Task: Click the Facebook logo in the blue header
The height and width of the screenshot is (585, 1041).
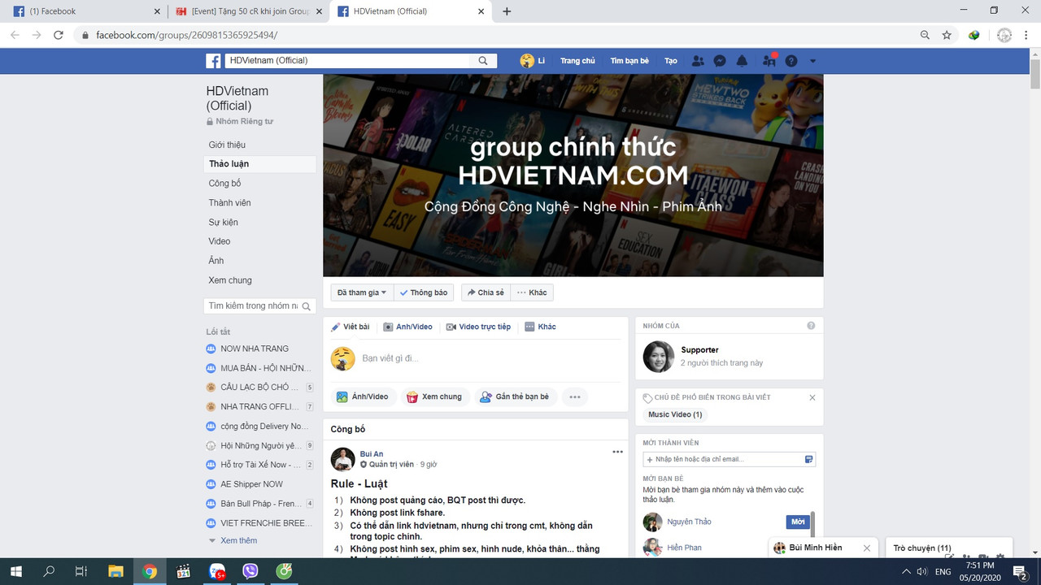Action: coord(213,61)
